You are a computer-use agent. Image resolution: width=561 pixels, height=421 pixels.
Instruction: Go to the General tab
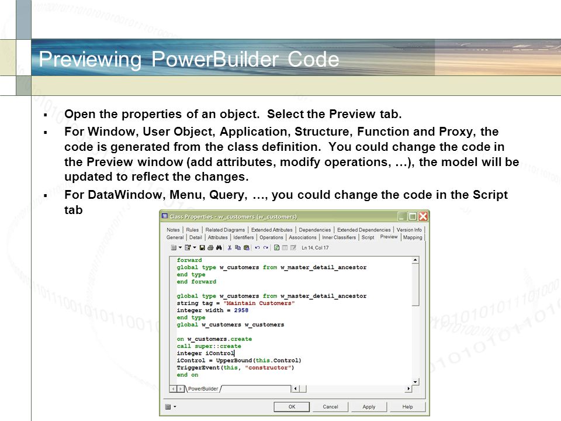click(x=175, y=237)
